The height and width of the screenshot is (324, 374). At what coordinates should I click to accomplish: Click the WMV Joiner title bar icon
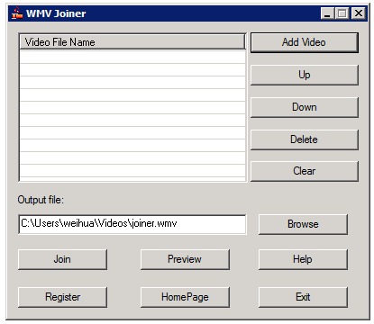(x=17, y=13)
